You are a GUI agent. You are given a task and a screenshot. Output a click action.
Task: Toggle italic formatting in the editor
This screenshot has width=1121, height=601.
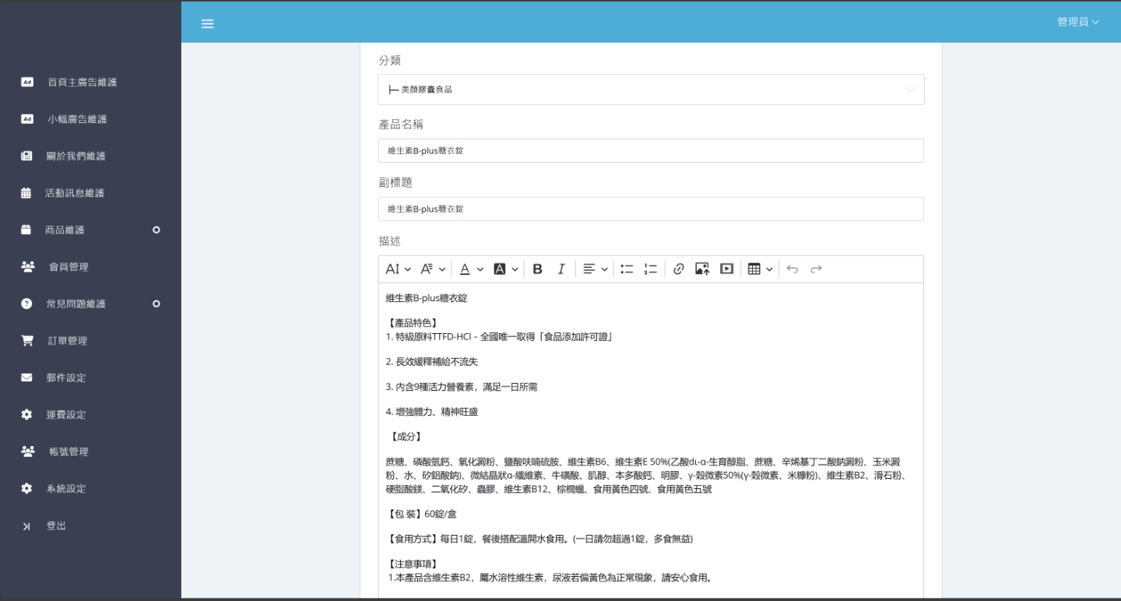tap(560, 269)
